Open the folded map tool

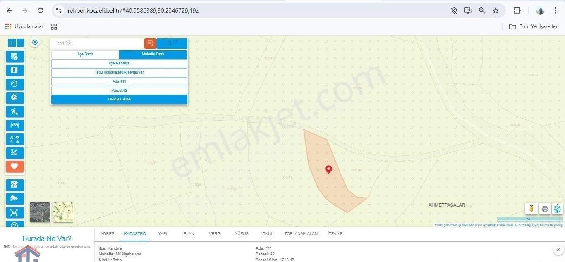point(15,70)
